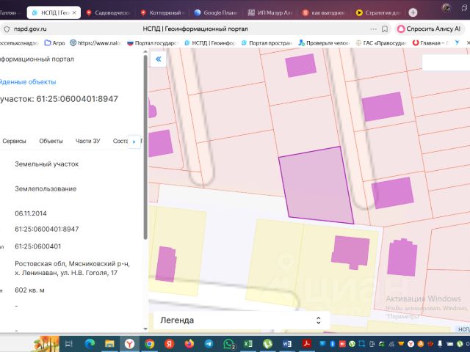The width and height of the screenshot is (470, 352).
Task: Go back to found objects link
Action: 28,81
